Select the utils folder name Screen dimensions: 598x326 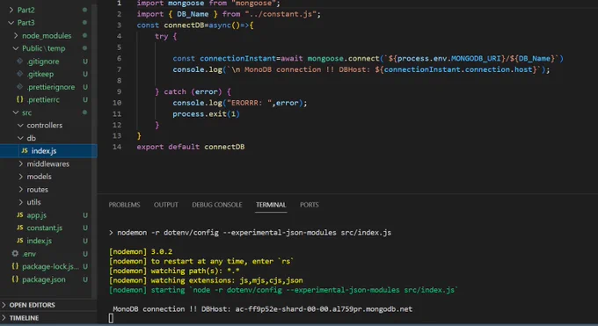pyautogui.click(x=33, y=202)
